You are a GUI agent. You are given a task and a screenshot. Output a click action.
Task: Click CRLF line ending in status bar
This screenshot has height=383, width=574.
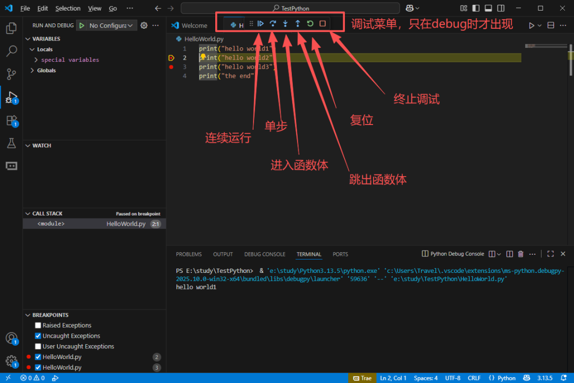click(475, 378)
